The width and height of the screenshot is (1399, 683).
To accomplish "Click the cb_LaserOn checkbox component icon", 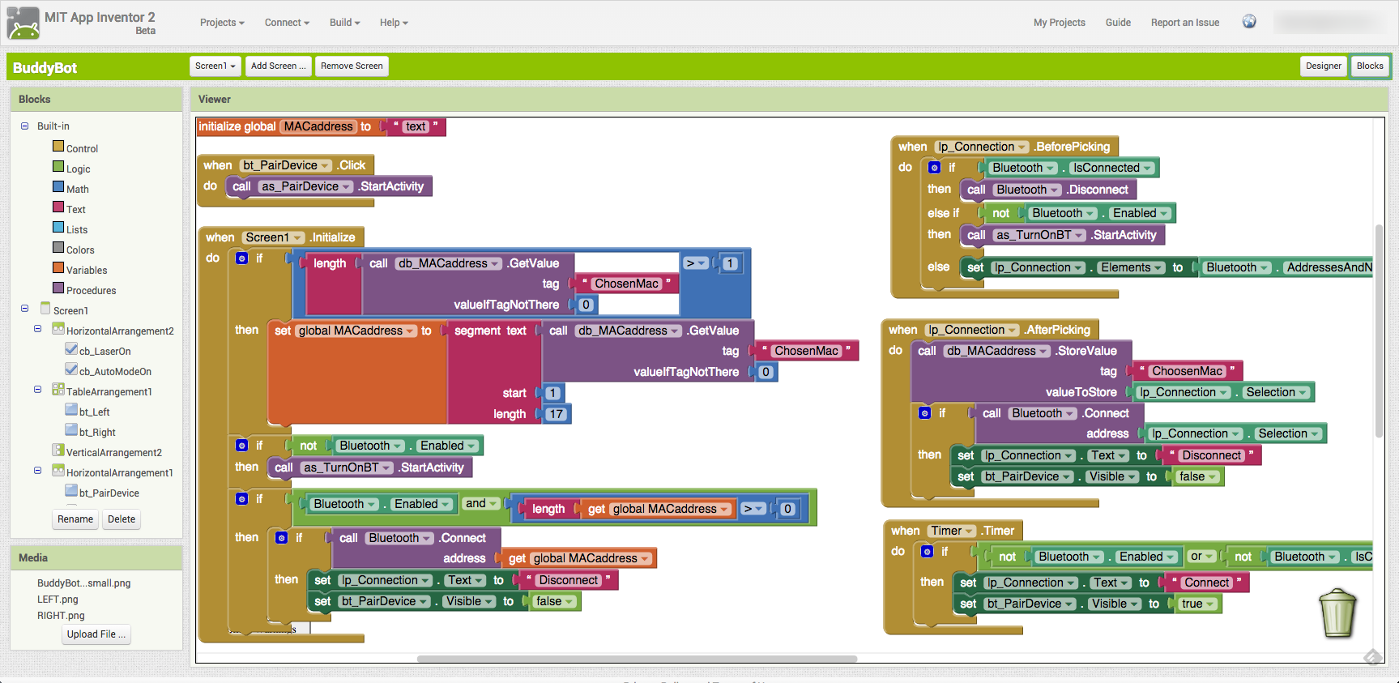I will (x=71, y=350).
